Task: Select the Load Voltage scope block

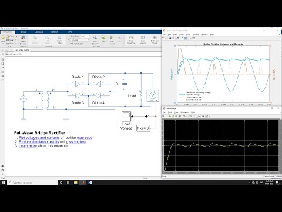Action: pos(126,117)
